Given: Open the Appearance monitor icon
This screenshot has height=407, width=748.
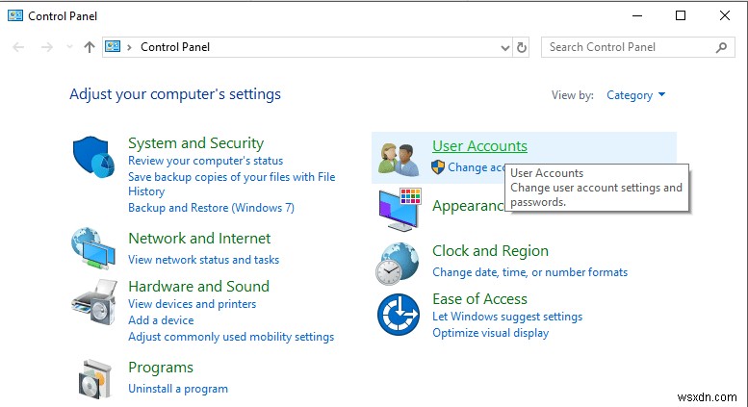Looking at the screenshot, I should [400, 209].
